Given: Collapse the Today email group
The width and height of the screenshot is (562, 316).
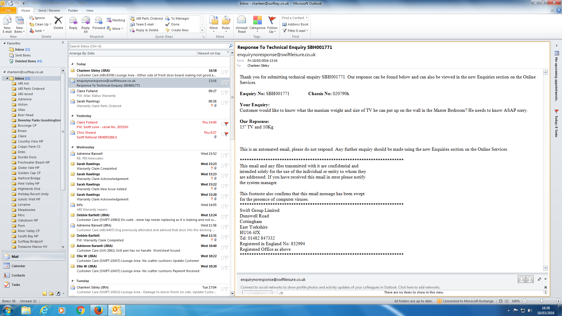Looking at the screenshot, I should [x=72, y=64].
